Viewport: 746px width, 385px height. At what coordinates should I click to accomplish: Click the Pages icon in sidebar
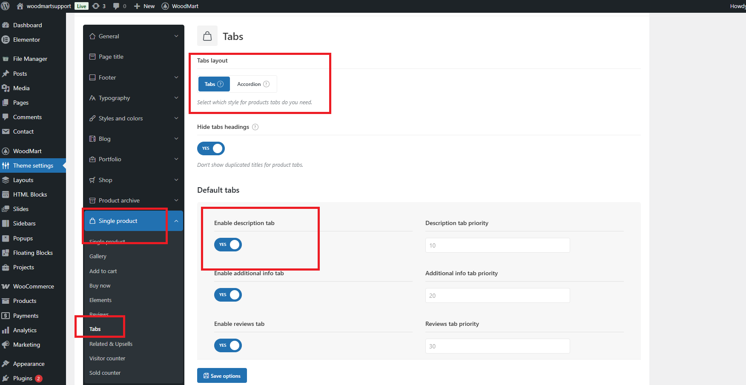pyautogui.click(x=6, y=103)
